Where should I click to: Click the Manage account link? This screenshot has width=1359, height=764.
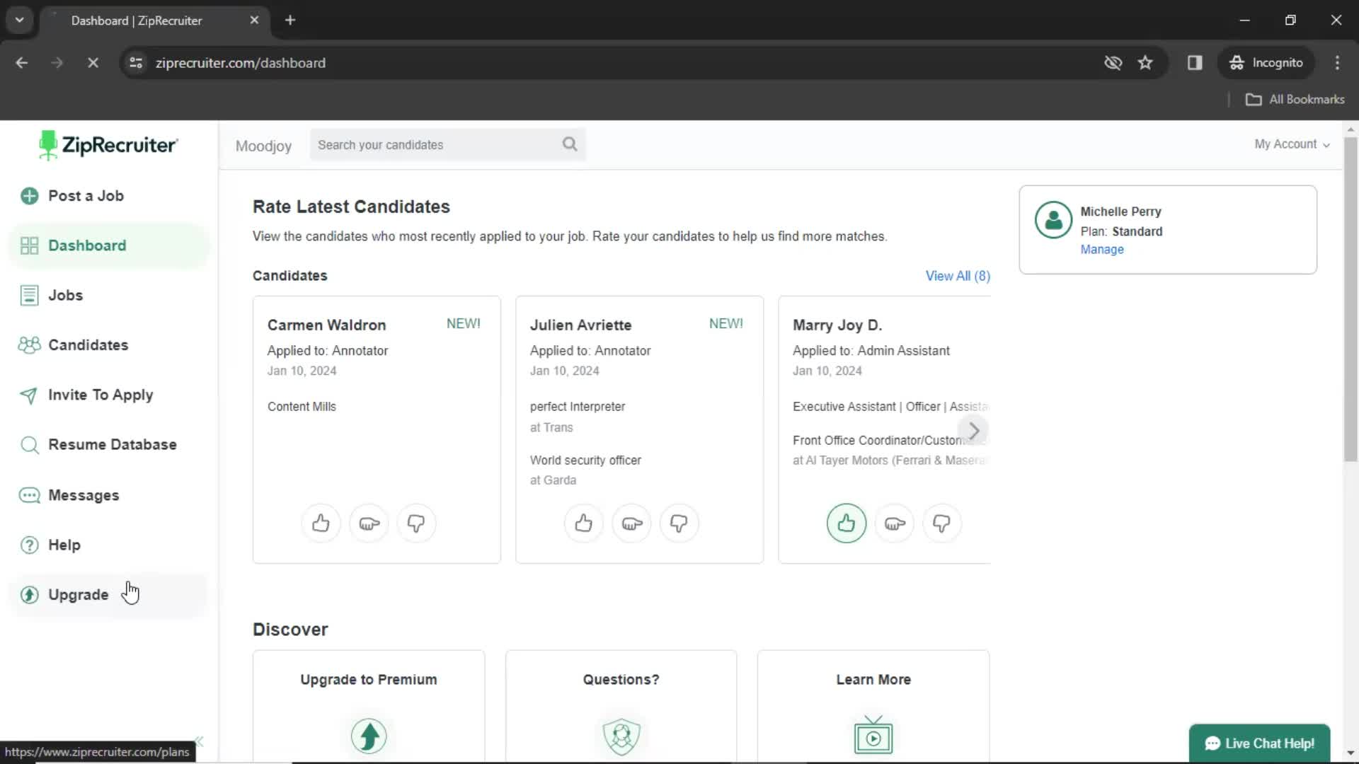click(x=1102, y=249)
